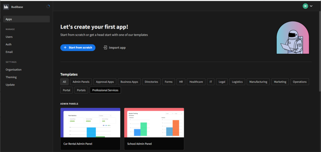Viewport: 321px width, 152px height.
Task: Expand the account dropdown chevron
Action: point(311,6)
